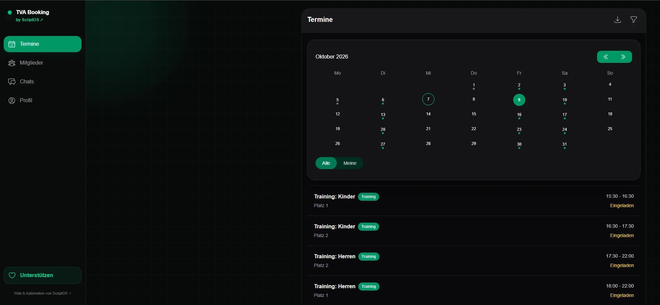Advance to the next month in the calendar

[x=623, y=57]
